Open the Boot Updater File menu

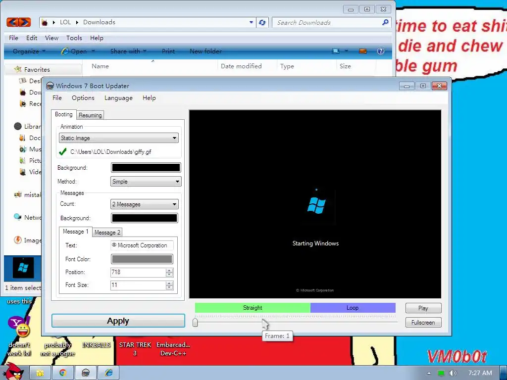[57, 97]
